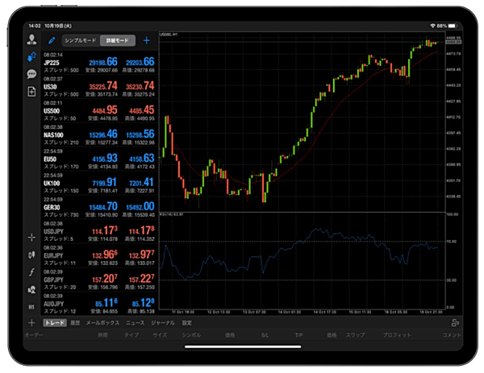
Task: Tap the RSI(14) indicator label
Action: coord(171,214)
